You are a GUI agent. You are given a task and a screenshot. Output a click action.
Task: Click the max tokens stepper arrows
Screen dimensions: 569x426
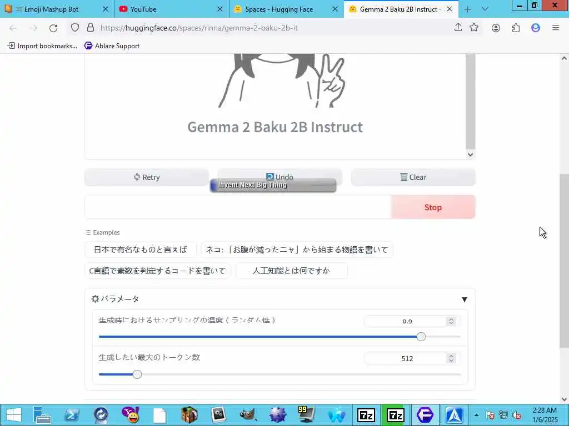(x=451, y=358)
